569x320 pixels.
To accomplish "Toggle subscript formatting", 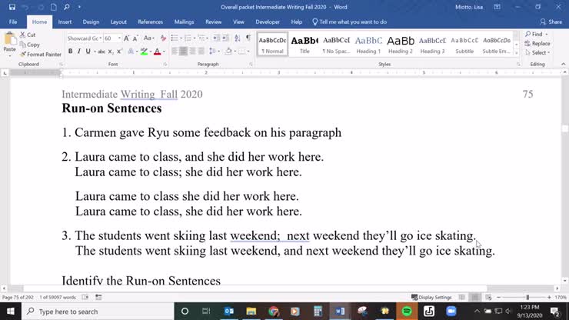I will point(110,52).
